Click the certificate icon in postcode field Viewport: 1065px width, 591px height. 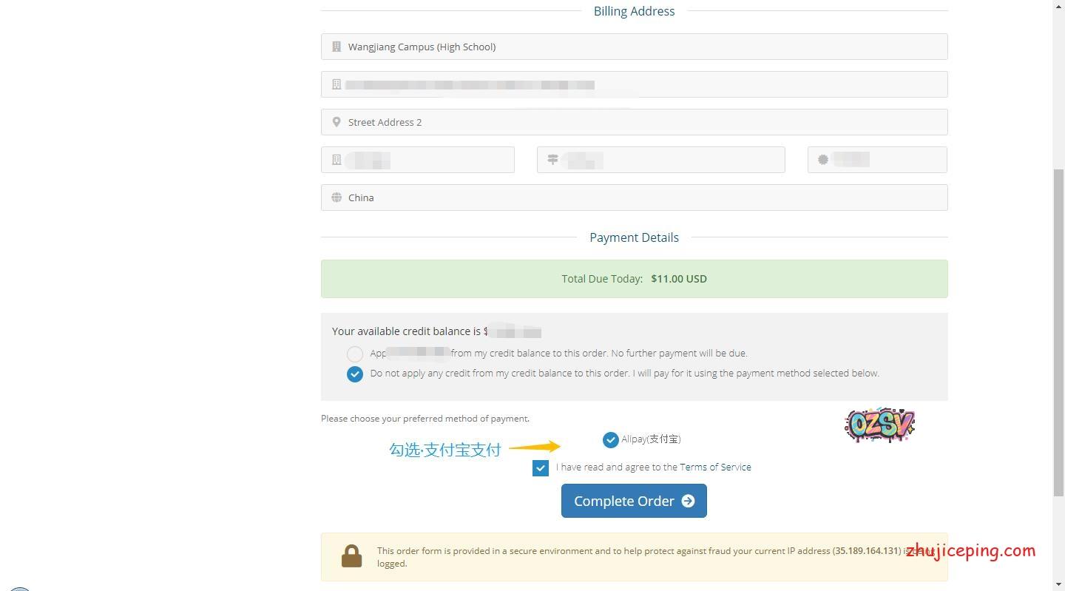[823, 160]
